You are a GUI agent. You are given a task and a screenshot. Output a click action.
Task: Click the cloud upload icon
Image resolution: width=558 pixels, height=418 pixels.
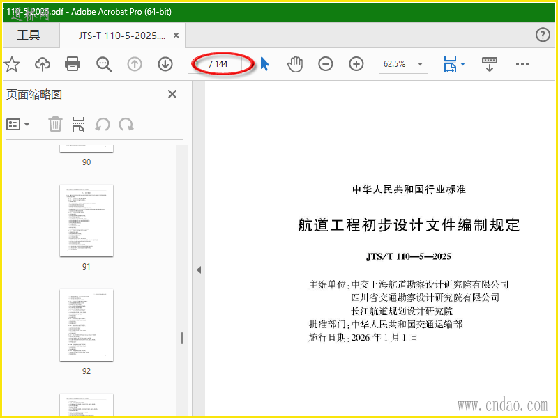point(43,64)
